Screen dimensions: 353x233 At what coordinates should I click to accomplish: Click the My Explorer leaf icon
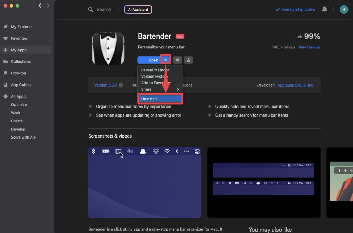tap(6, 27)
